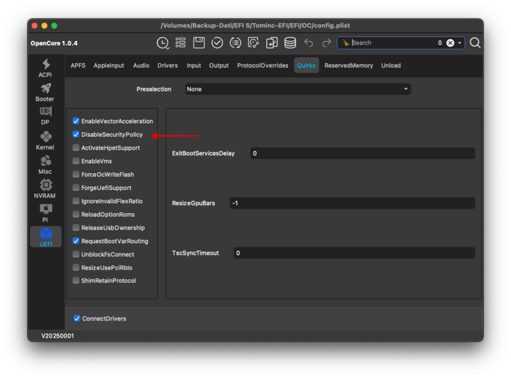Check ReleaseUsbOwnership checkbox
The width and height of the screenshot is (511, 378).
[x=76, y=228]
